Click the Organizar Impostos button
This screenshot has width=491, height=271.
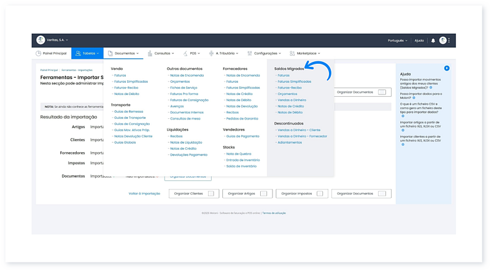point(300,194)
